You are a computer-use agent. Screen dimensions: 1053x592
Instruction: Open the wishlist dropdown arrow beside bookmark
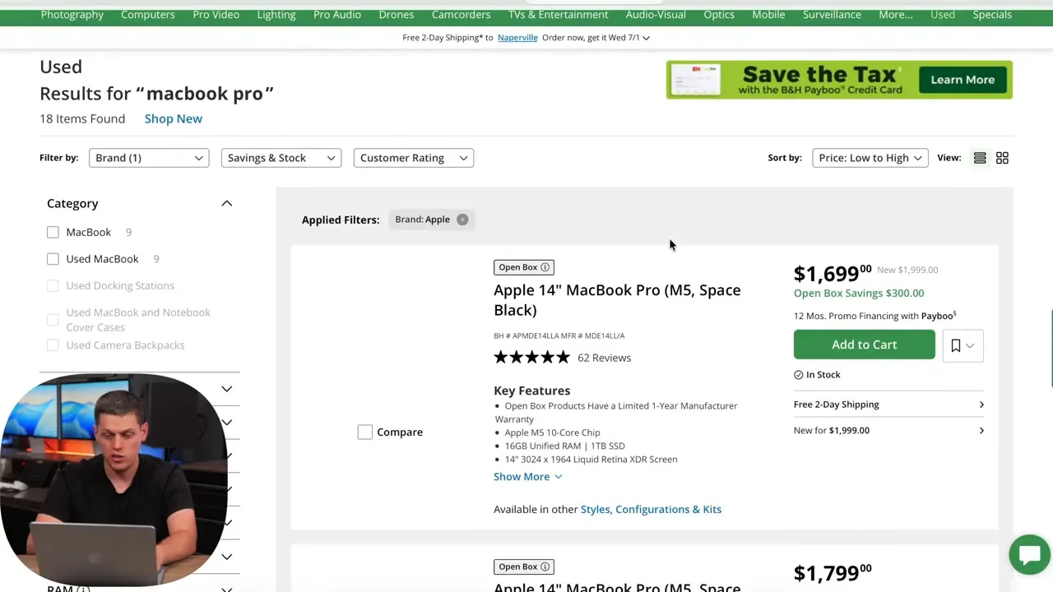[x=970, y=346]
